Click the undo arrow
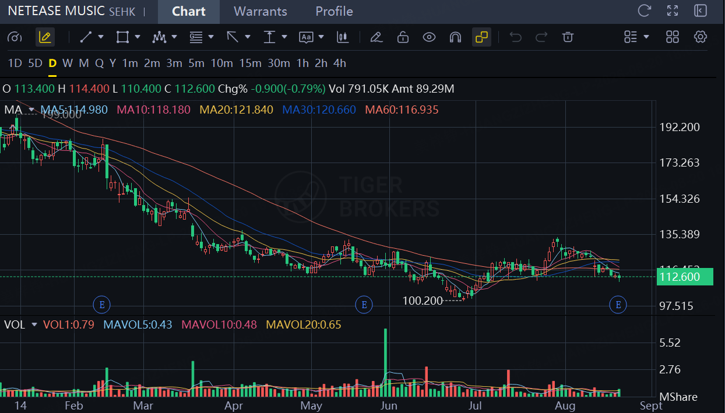This screenshot has width=725, height=413. point(515,37)
